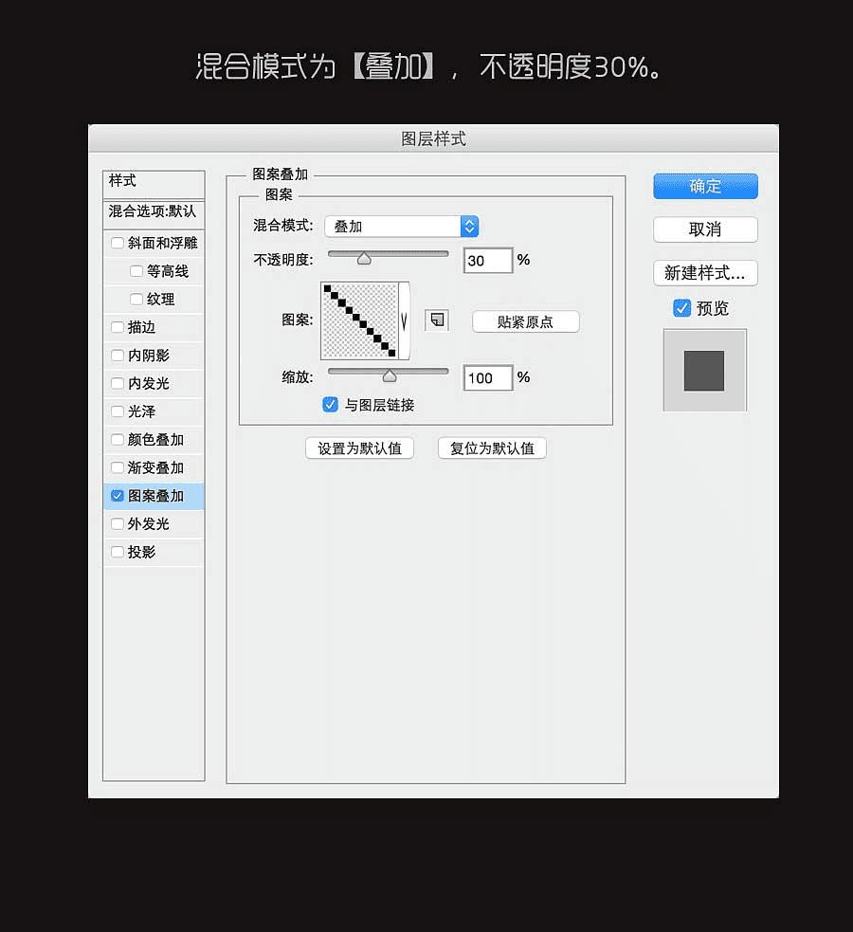Click the 设置为默认值 button
This screenshot has height=932, width=853.
pos(359,448)
